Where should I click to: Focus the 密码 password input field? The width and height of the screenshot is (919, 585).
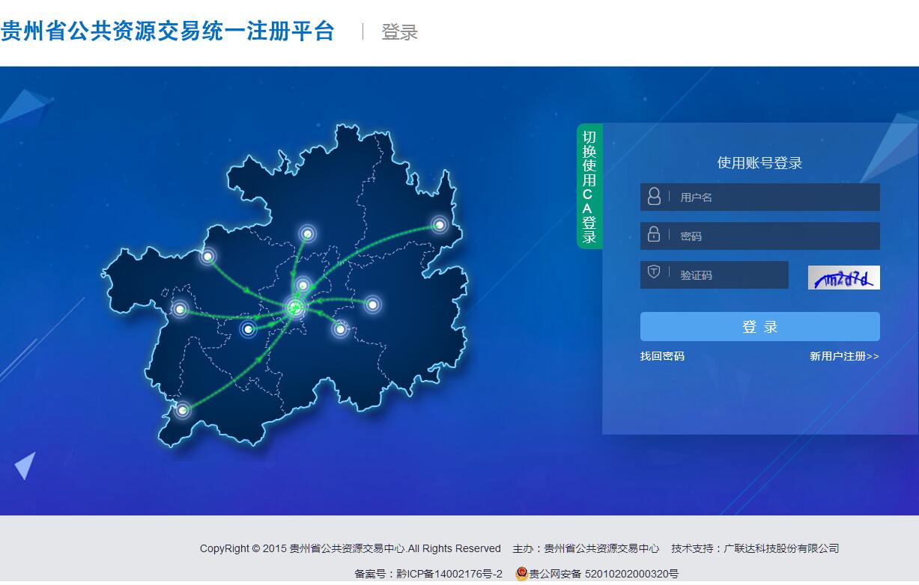click(x=775, y=236)
